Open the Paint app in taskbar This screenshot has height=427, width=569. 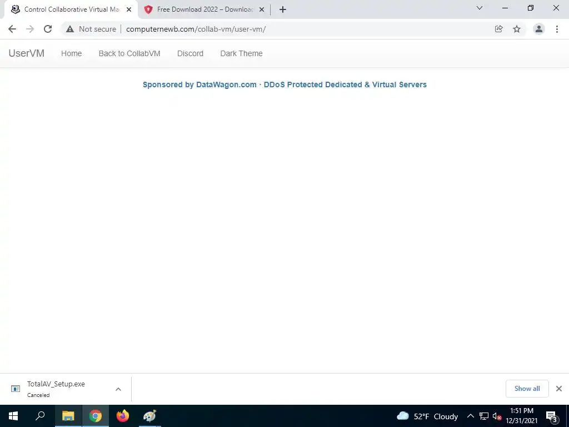(149, 416)
